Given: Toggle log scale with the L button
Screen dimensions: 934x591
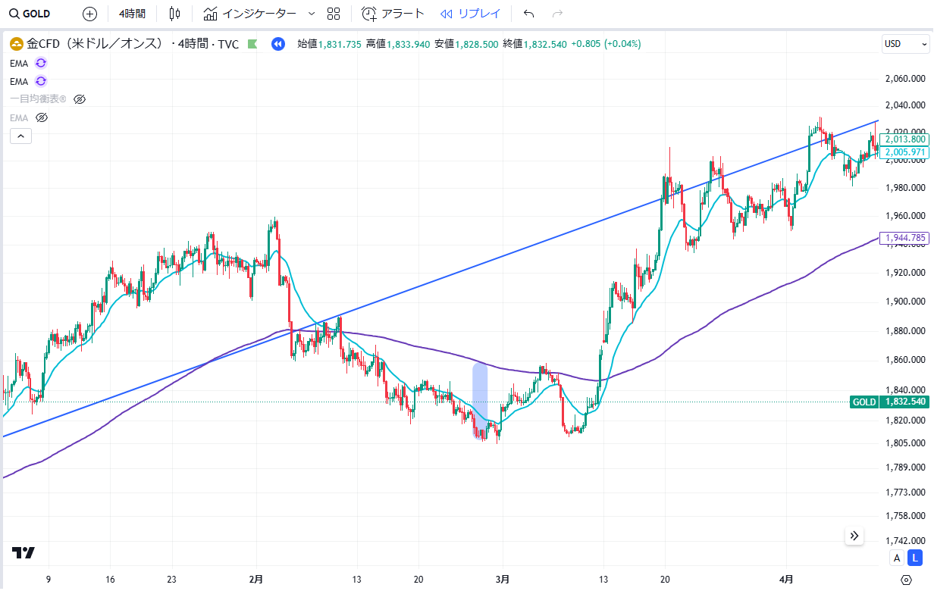Looking at the screenshot, I should coord(916,558).
